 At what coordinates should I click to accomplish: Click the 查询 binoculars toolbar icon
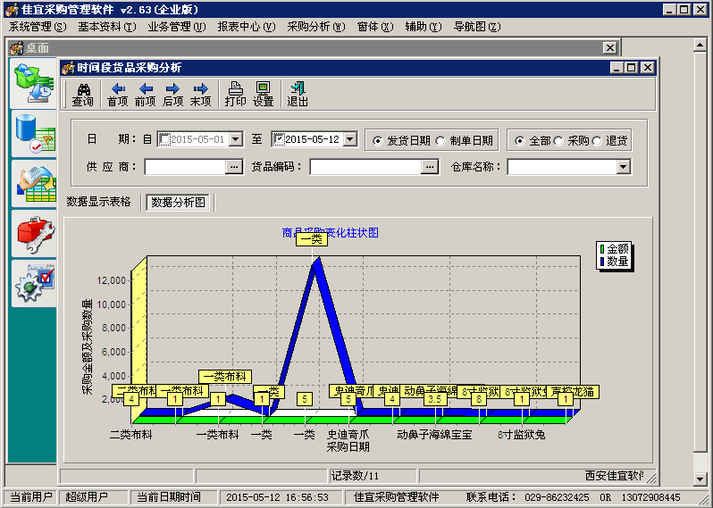coord(82,94)
